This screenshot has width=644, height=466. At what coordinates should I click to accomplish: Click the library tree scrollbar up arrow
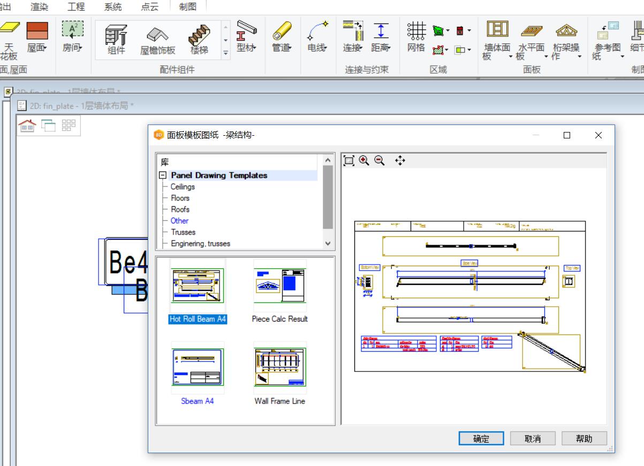(x=328, y=160)
